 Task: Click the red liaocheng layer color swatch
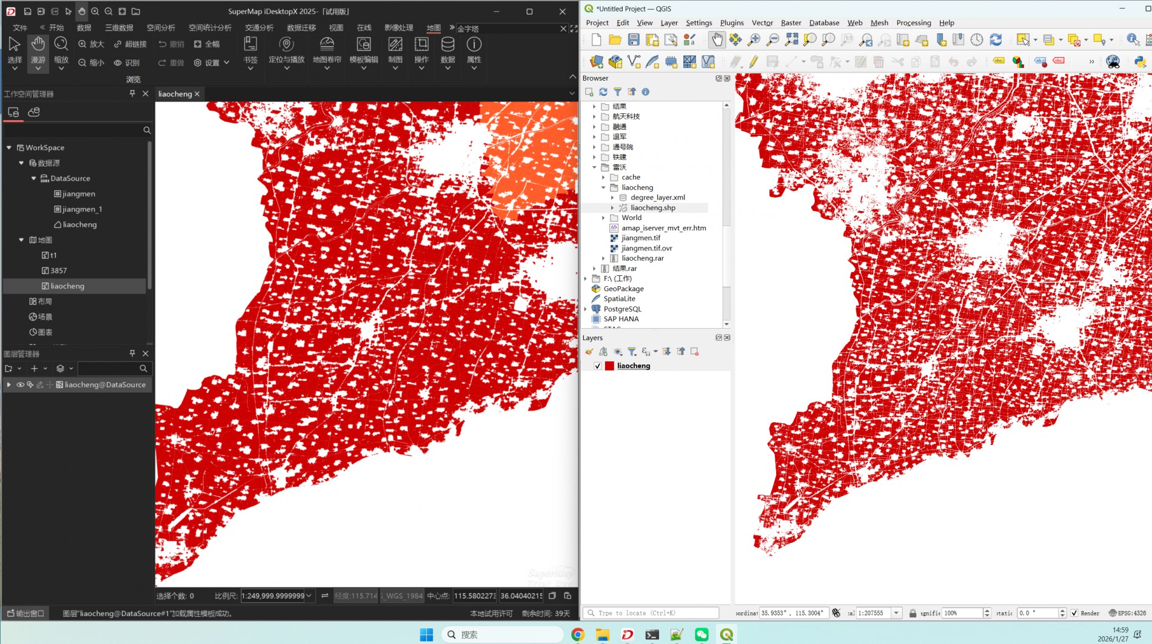tap(609, 366)
